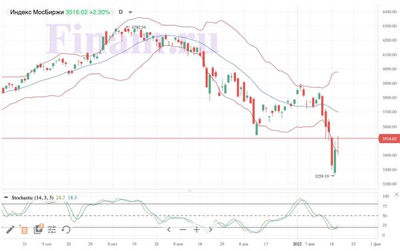Click the horizontal red current price line
The height and width of the screenshot is (251, 400).
click(x=190, y=138)
